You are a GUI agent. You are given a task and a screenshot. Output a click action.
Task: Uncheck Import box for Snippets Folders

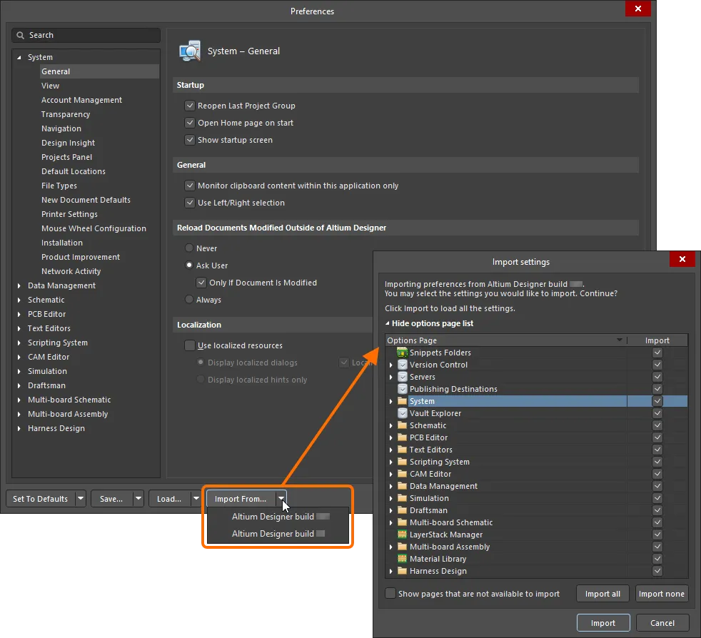pos(657,353)
